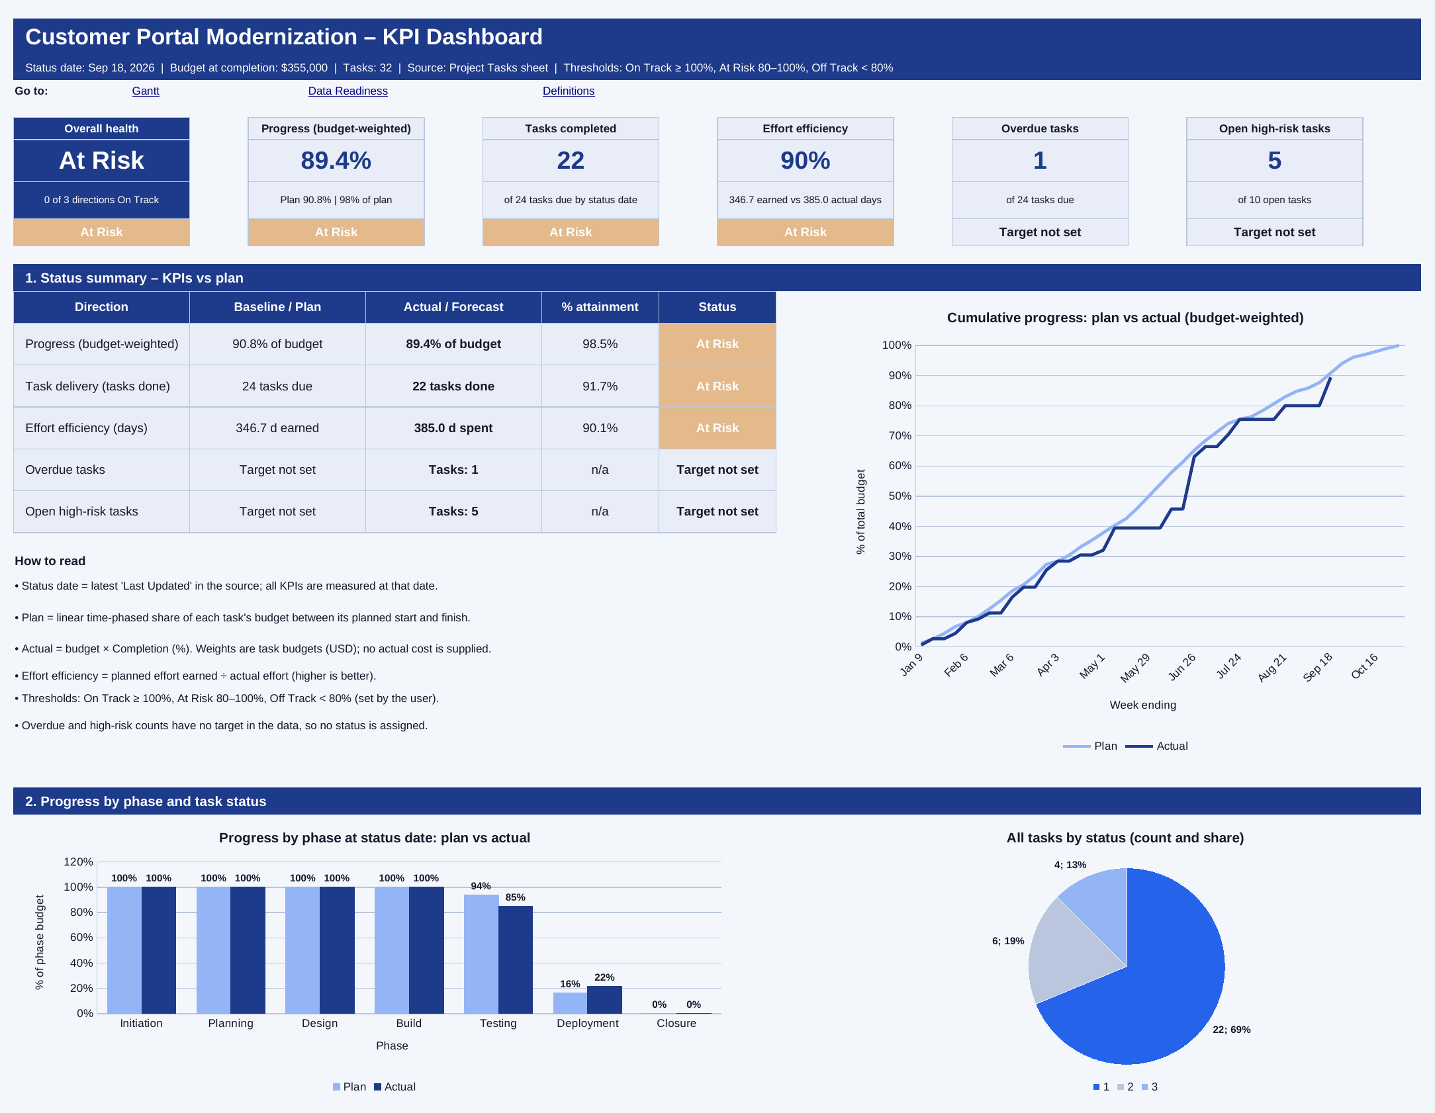Click the Plan legend entry of cumulative chart

1089,746
